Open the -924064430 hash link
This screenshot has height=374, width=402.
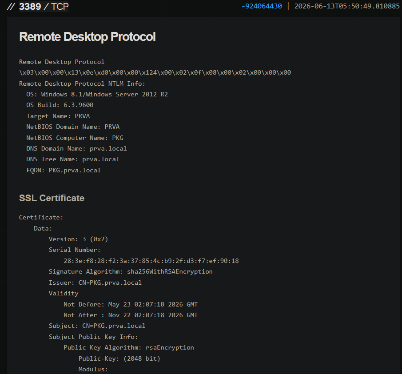(262, 6)
